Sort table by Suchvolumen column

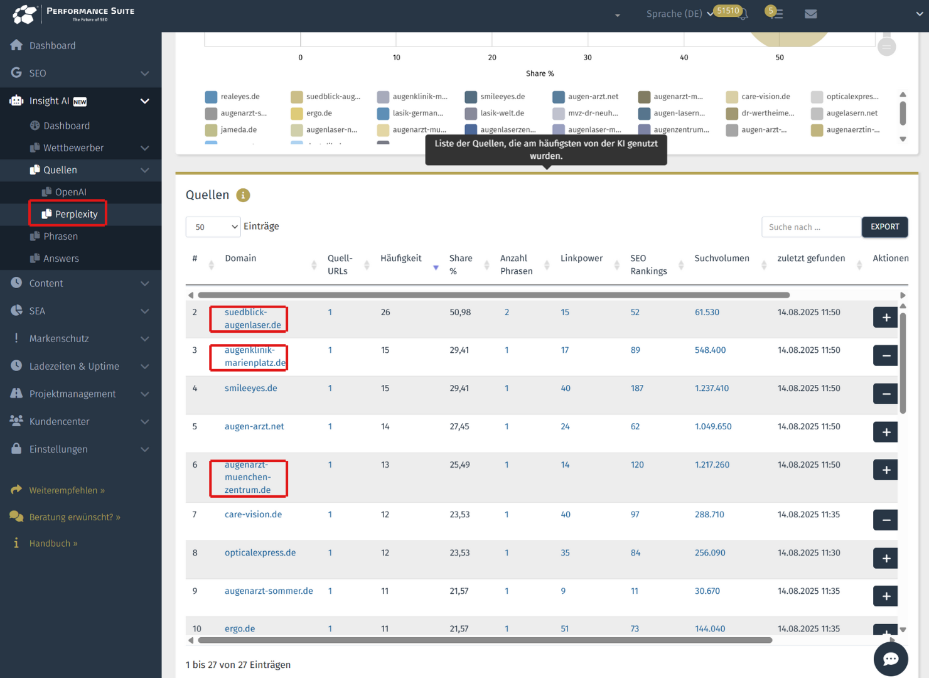click(764, 265)
